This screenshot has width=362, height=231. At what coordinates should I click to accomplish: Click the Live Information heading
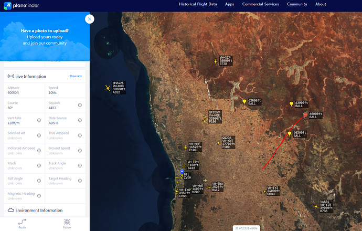click(31, 77)
